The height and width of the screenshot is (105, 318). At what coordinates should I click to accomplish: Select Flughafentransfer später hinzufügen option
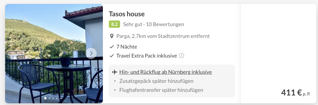tap(161, 90)
